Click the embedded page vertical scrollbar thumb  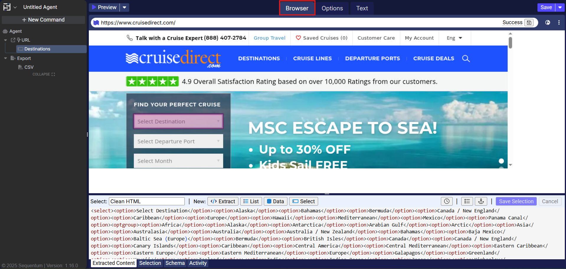pyautogui.click(x=510, y=42)
